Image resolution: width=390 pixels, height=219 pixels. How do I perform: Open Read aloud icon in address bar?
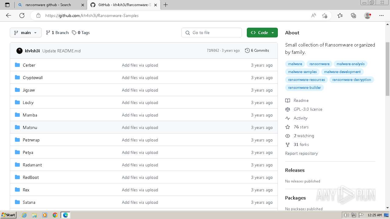[314, 16]
